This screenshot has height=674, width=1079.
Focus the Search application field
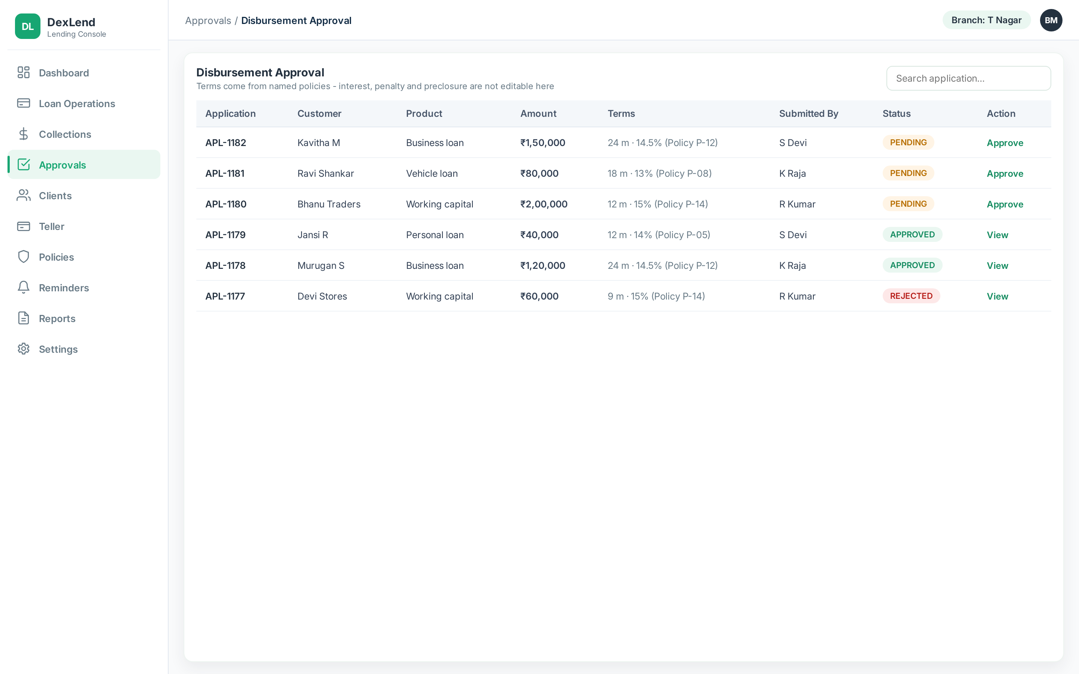(968, 79)
